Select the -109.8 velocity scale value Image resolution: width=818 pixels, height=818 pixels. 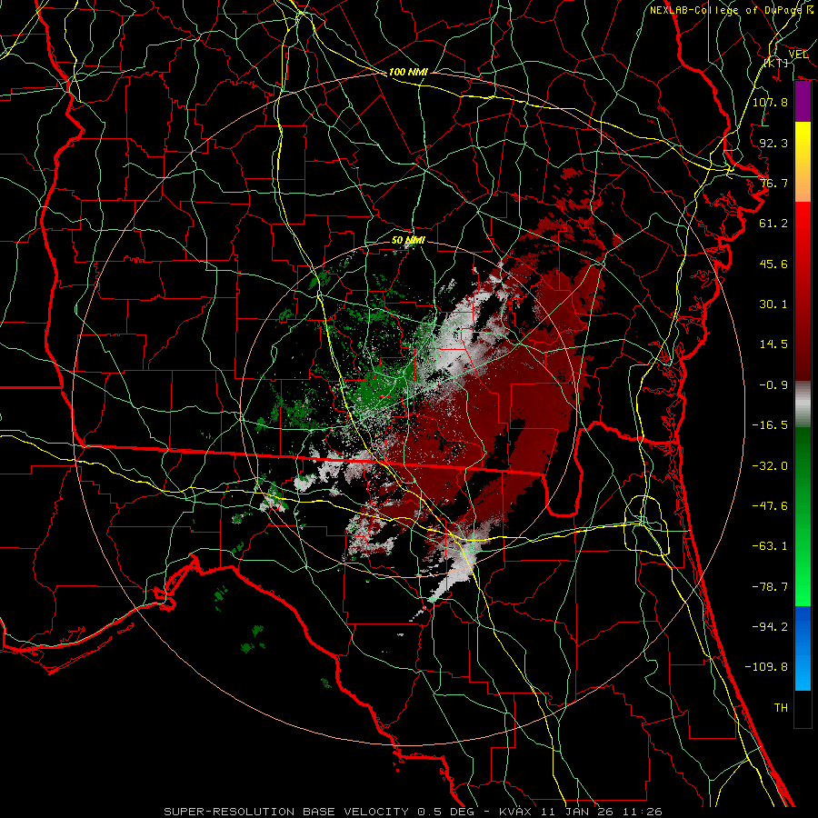(766, 667)
